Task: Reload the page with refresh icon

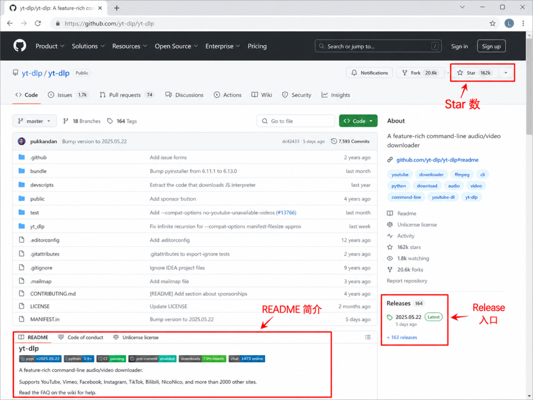Action: click(x=38, y=24)
